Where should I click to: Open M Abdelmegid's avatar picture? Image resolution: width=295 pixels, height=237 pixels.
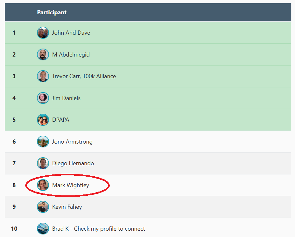[x=43, y=55]
